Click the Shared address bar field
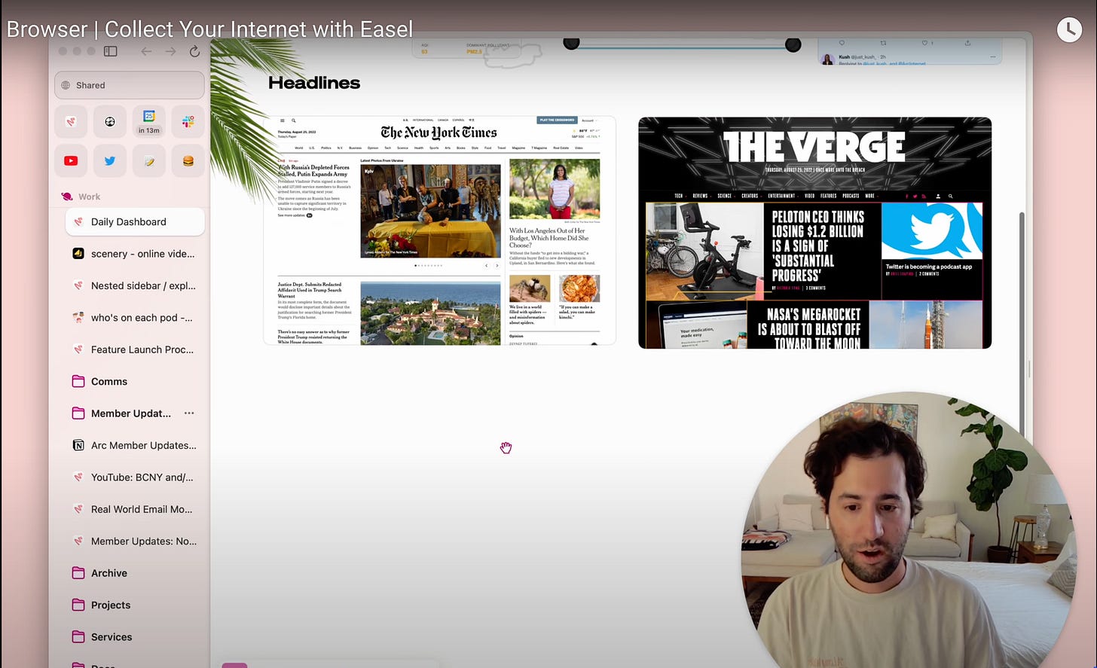Screen dimensions: 1097x668 130,85
